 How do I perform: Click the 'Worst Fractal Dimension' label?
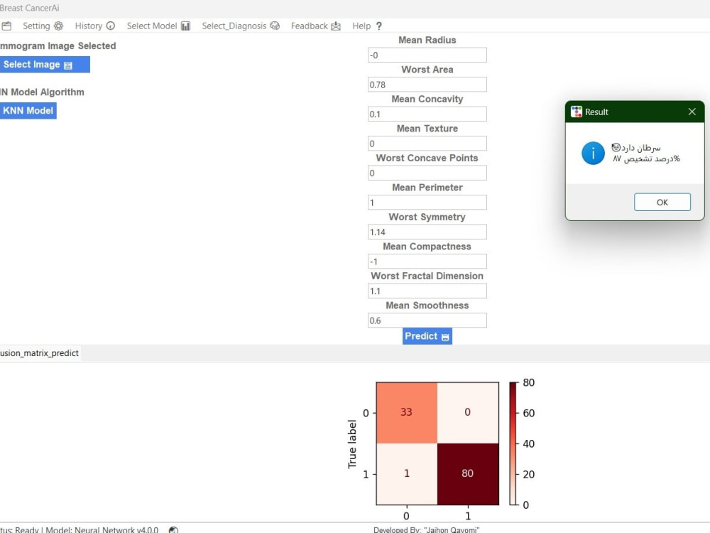[427, 276]
